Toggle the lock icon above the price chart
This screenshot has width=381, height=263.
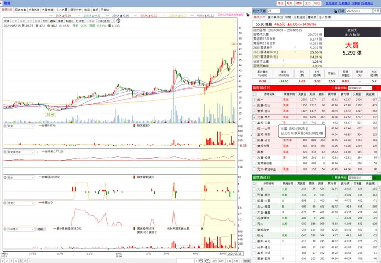tap(247, 15)
